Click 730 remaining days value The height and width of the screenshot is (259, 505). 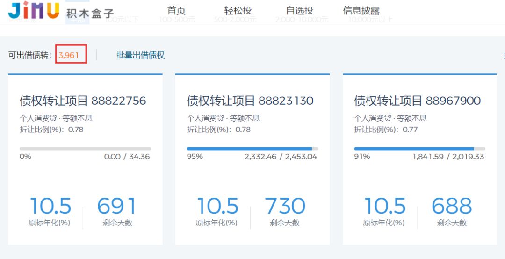[x=285, y=206]
